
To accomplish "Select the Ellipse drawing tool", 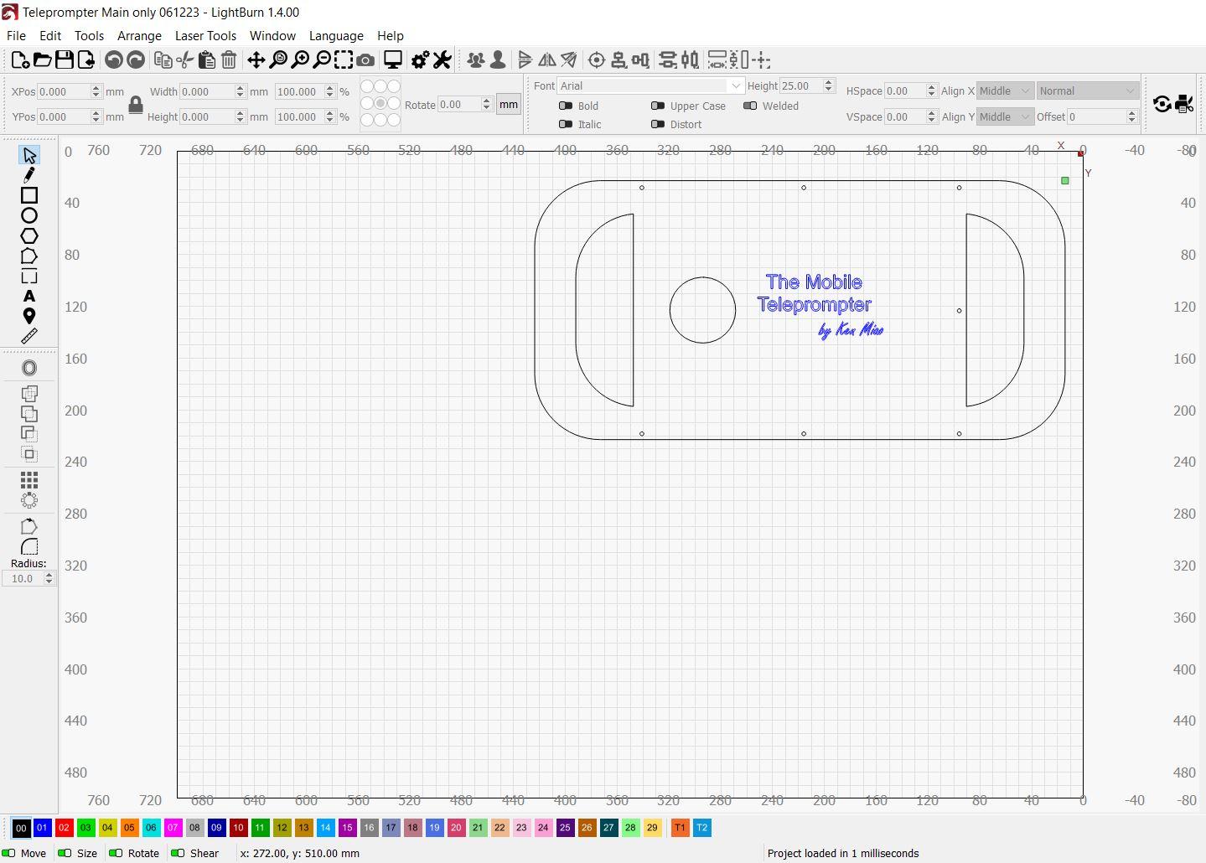I will point(29,215).
